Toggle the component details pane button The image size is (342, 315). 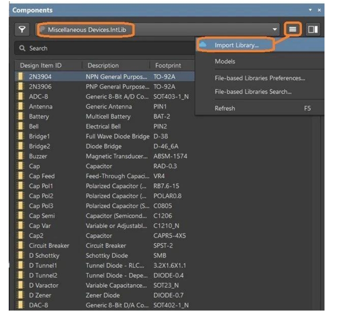tap(313, 29)
